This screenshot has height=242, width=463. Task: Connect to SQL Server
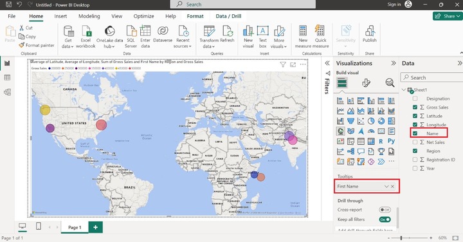click(x=131, y=37)
